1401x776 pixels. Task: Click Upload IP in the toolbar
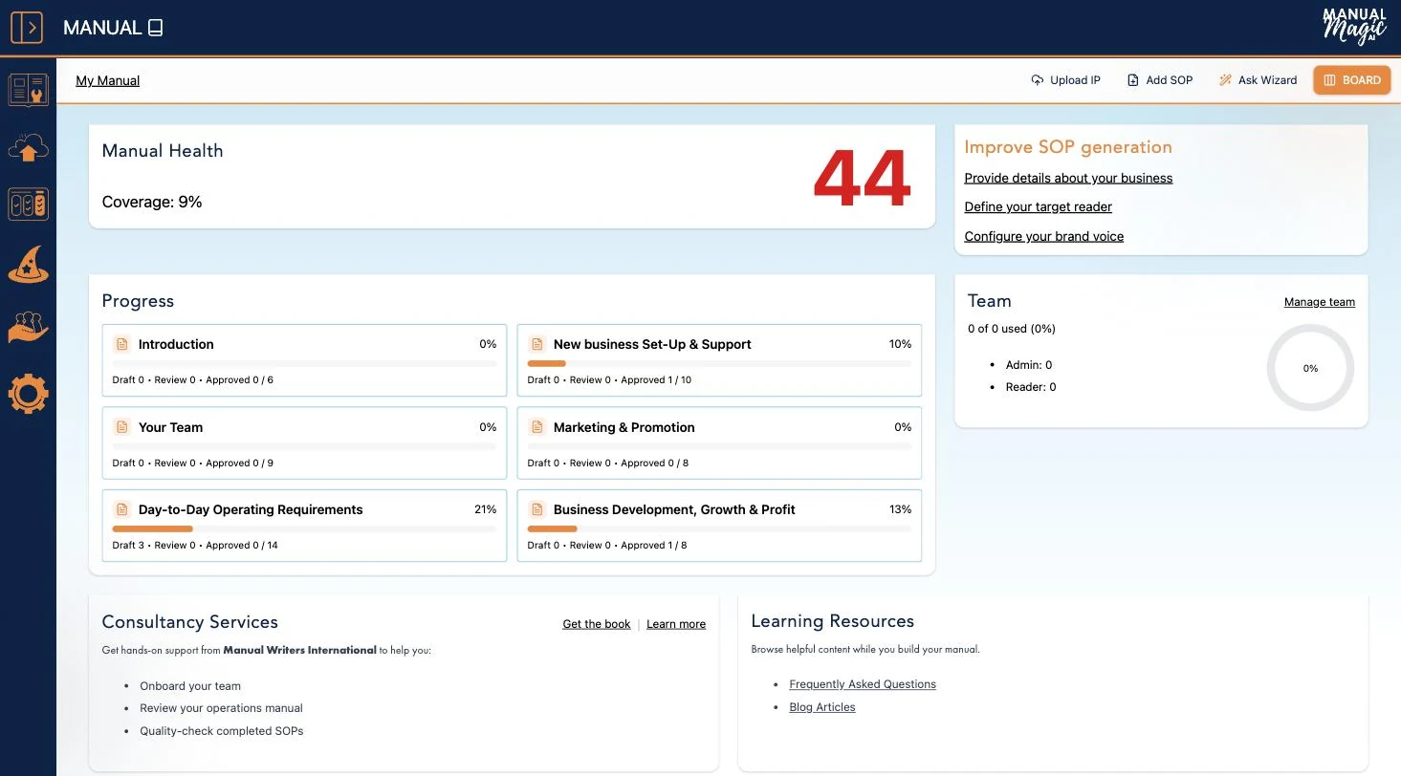1065,80
